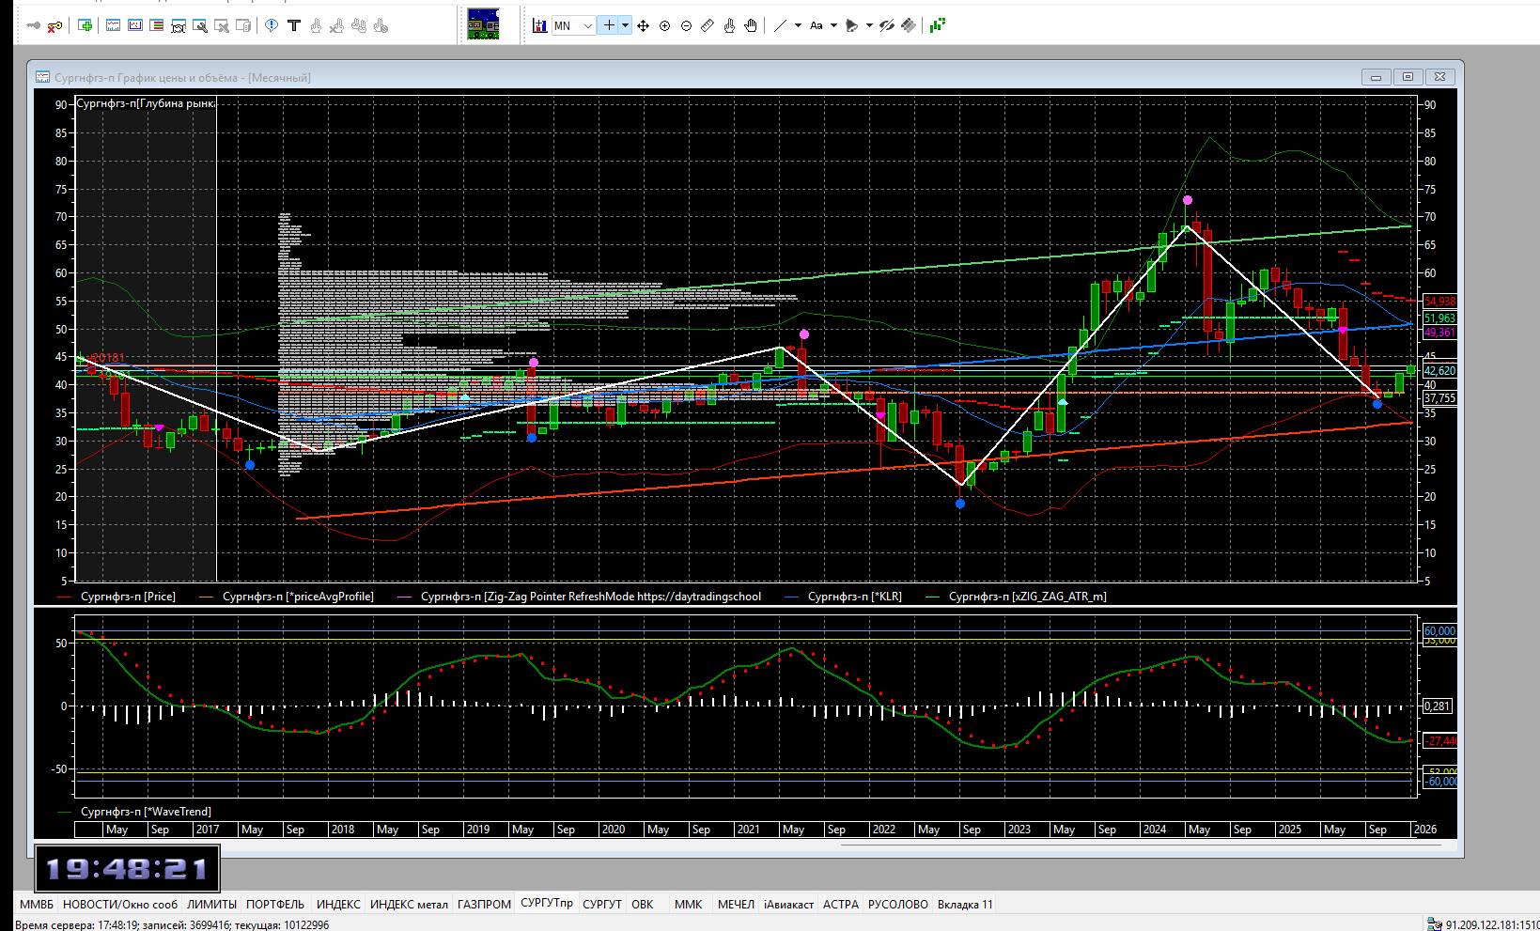Select the hand pan tool

pyautogui.click(x=751, y=26)
